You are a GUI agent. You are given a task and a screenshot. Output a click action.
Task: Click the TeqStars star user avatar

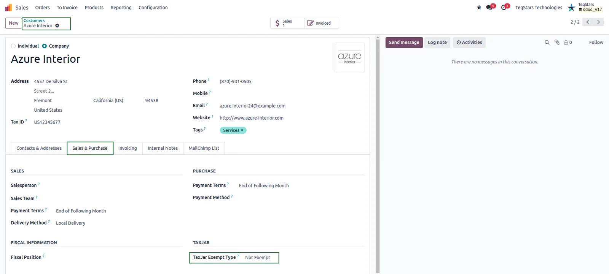[x=571, y=8]
